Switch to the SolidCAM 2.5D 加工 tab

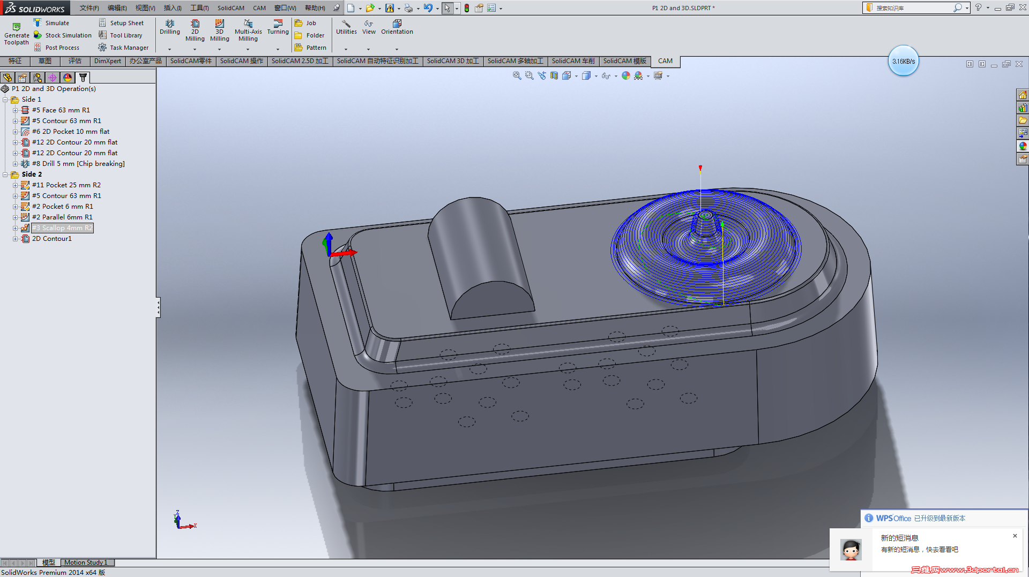point(300,61)
